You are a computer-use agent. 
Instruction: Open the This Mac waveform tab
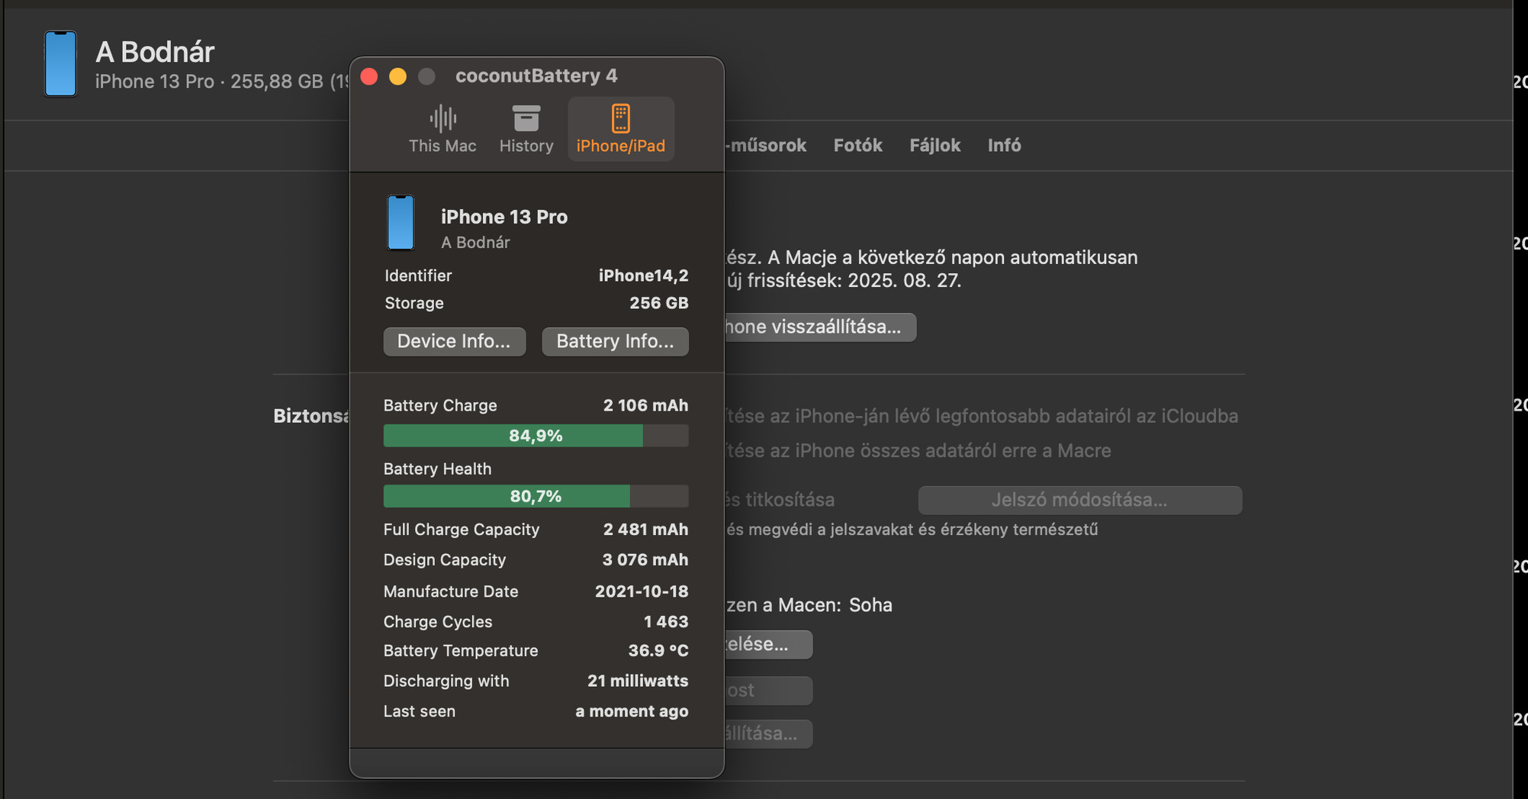tap(442, 129)
